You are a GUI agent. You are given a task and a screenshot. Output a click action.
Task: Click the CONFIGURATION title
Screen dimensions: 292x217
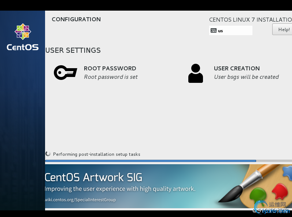tap(76, 19)
